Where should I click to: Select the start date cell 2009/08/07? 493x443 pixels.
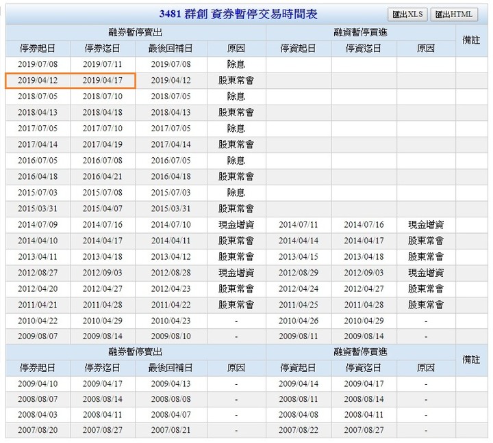click(38, 336)
